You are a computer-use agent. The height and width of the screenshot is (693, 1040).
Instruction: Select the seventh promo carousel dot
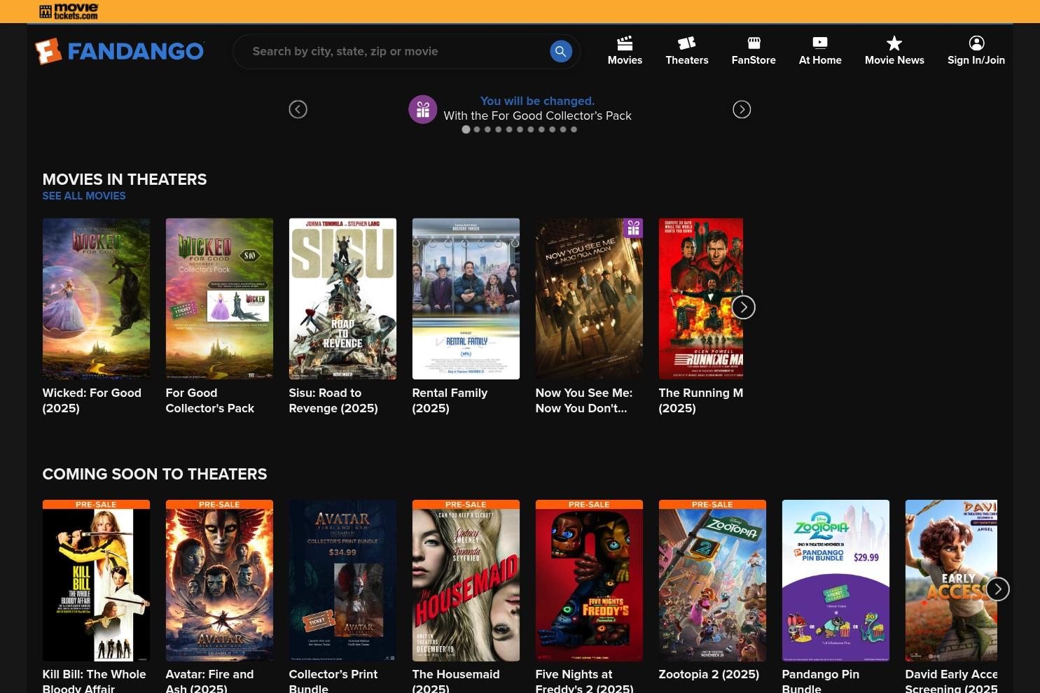point(531,129)
